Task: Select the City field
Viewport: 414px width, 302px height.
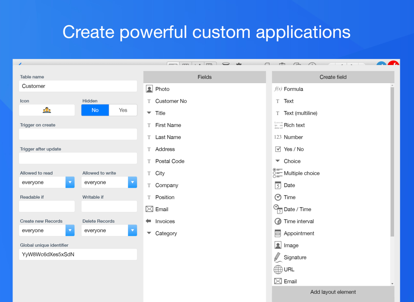Action: click(204, 173)
